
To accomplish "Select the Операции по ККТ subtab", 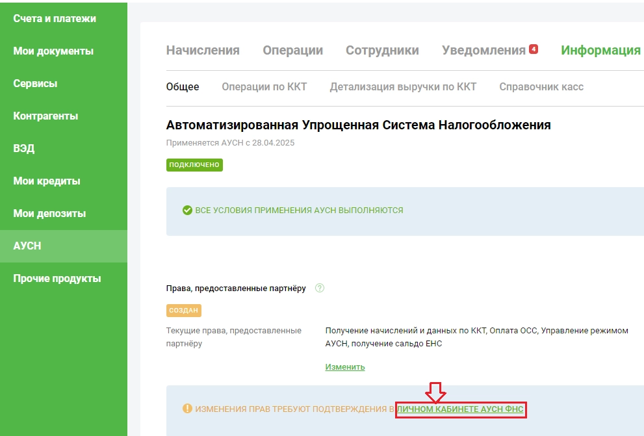I will pyautogui.click(x=264, y=87).
